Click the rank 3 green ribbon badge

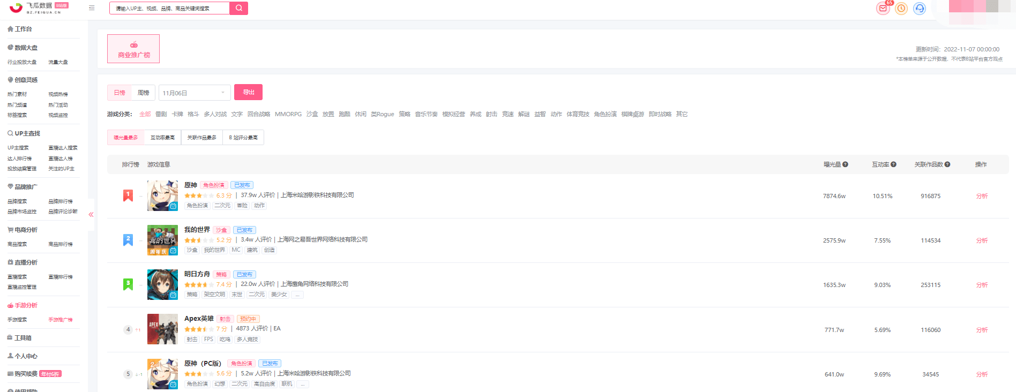coord(128,284)
